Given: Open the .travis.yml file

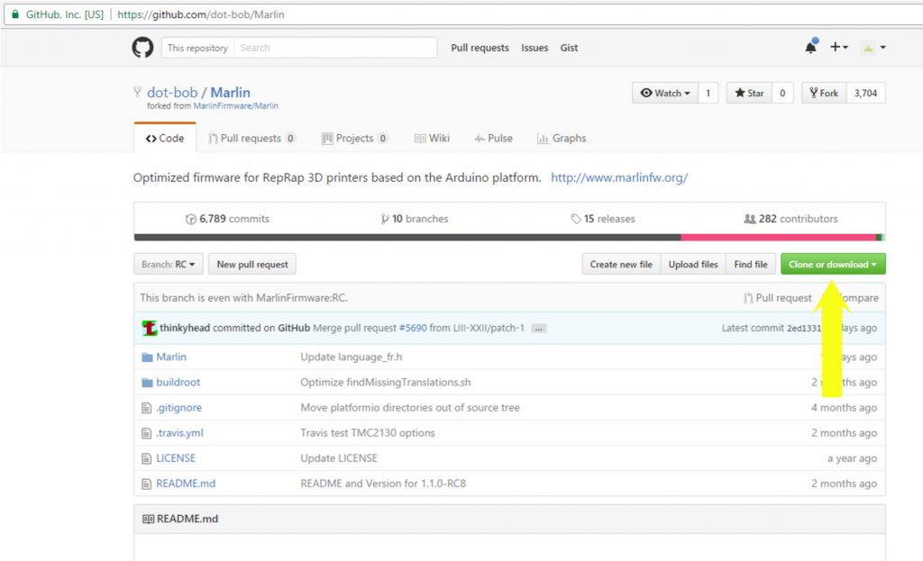Looking at the screenshot, I should click(x=179, y=433).
